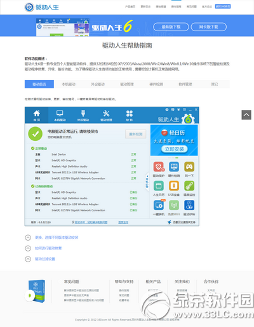Image resolution: width=254 pixels, height=327 pixels.
Task: Click the green carousel indicator dot under the ad
Action: tap(177, 158)
